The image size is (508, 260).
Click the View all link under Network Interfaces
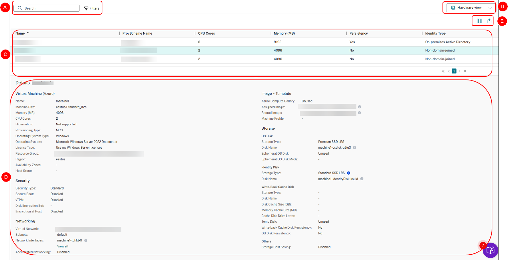(x=63, y=246)
